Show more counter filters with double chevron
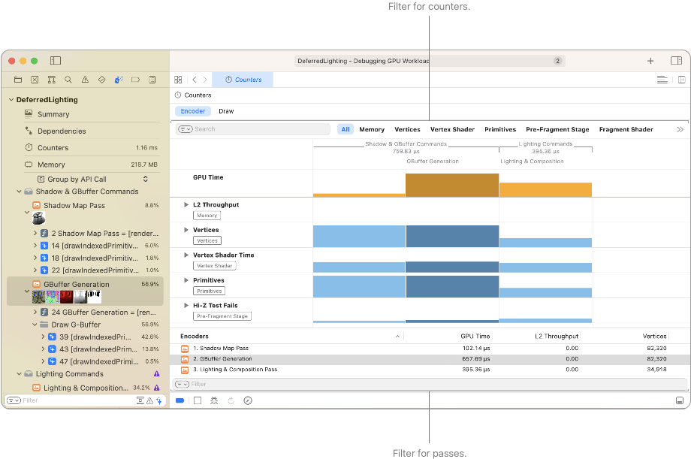 tap(680, 129)
